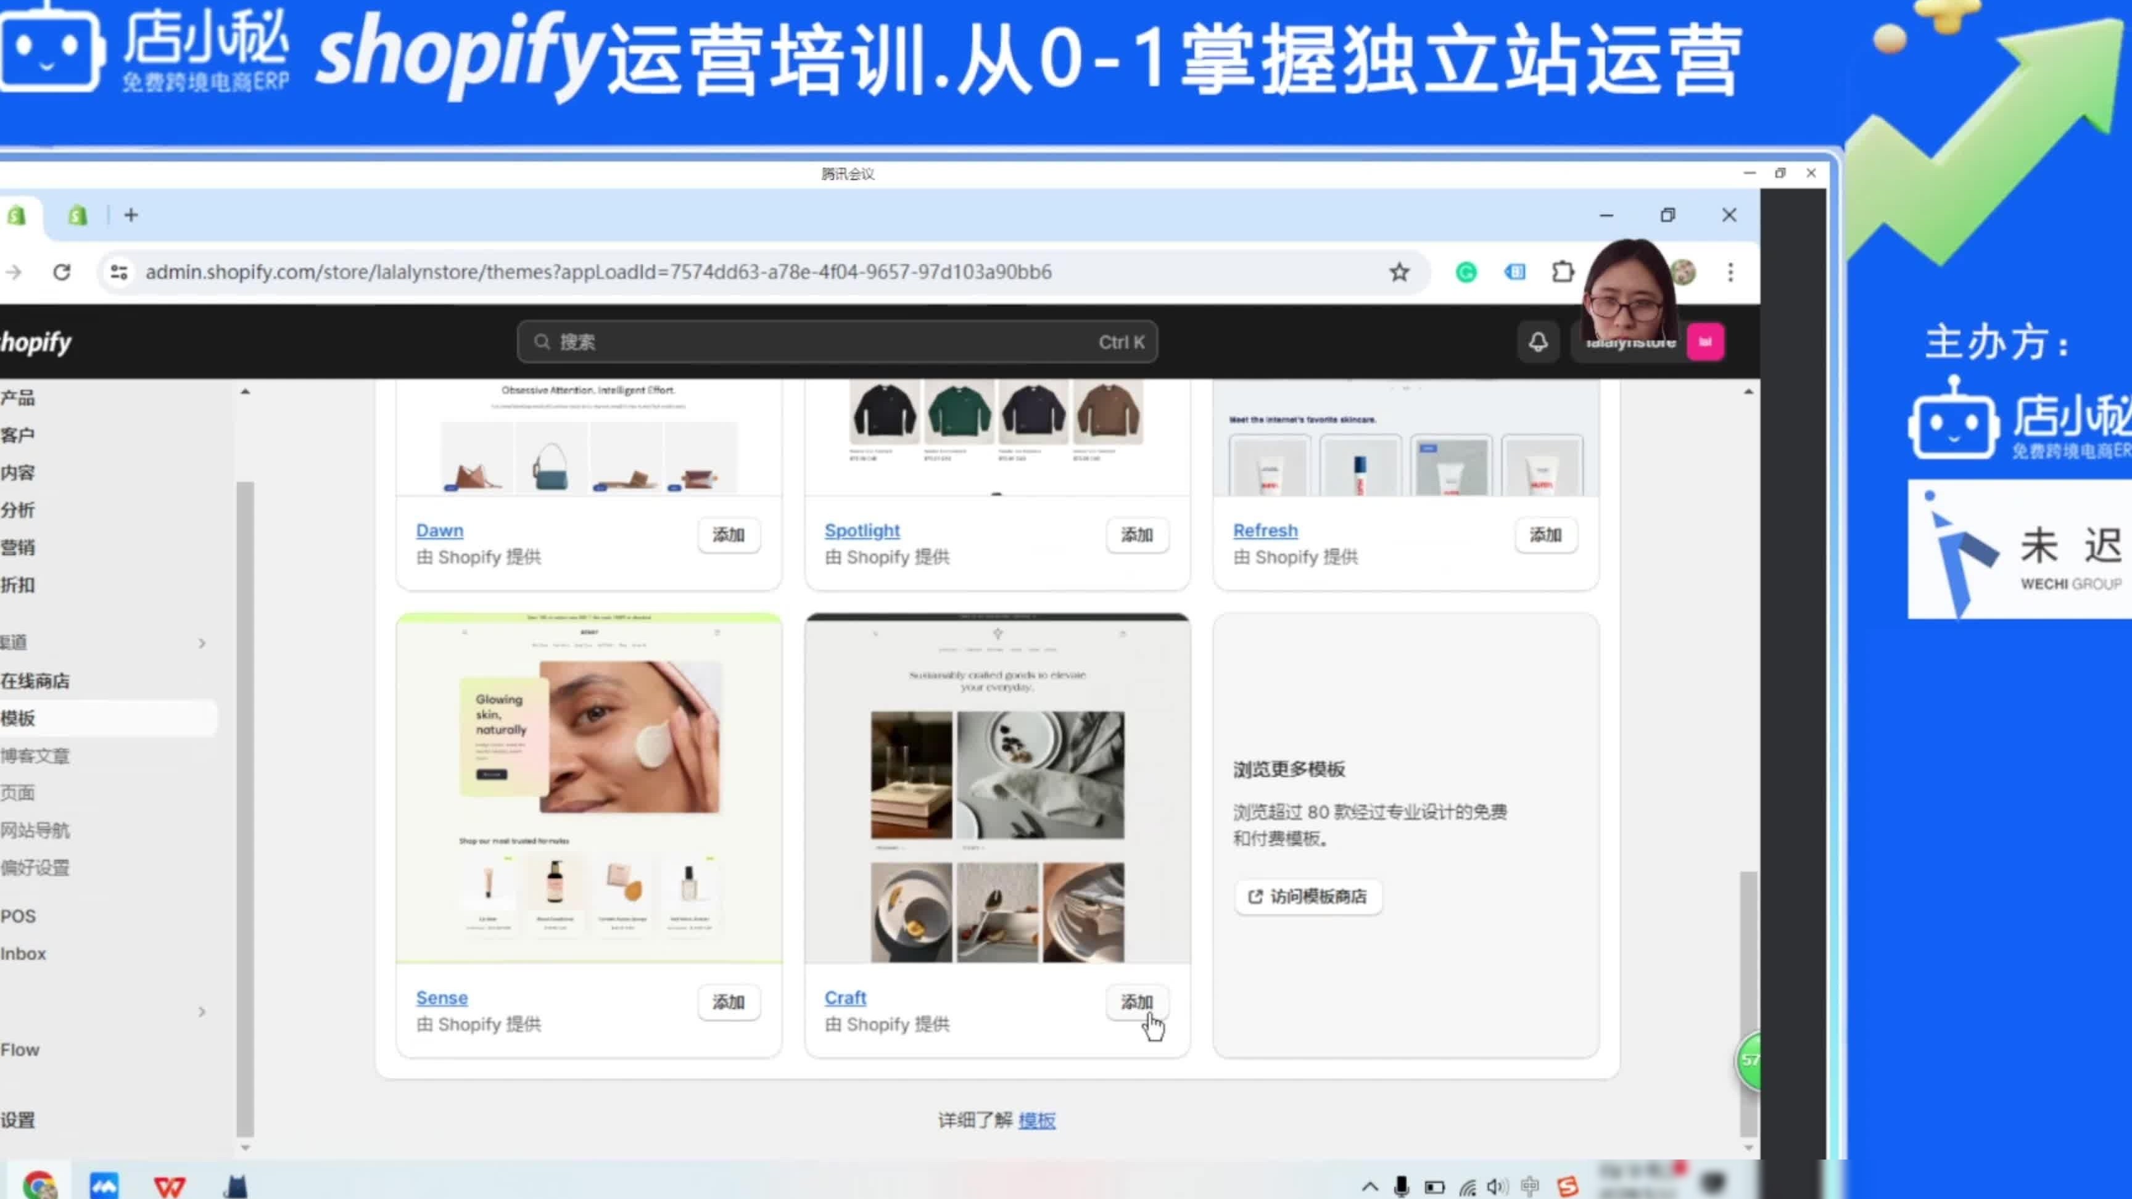Show hidden system tray icons
This screenshot has height=1199, width=2132.
click(1370, 1187)
